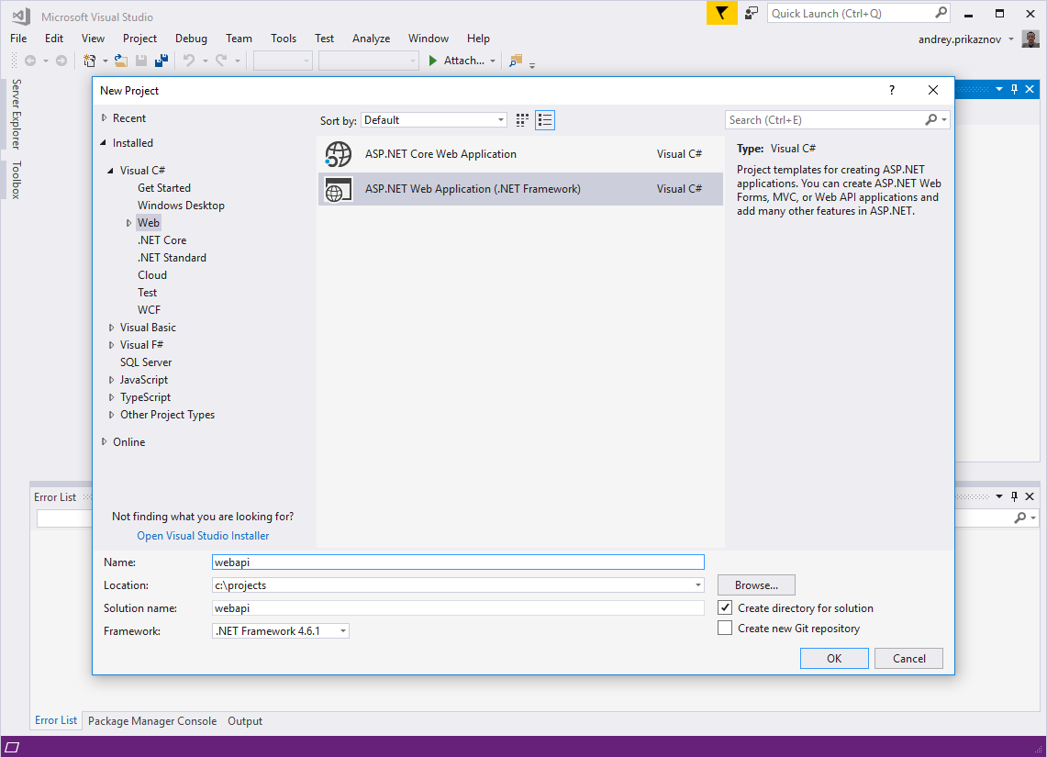Expand the TypeScript node
The width and height of the screenshot is (1047, 757).
112,397
